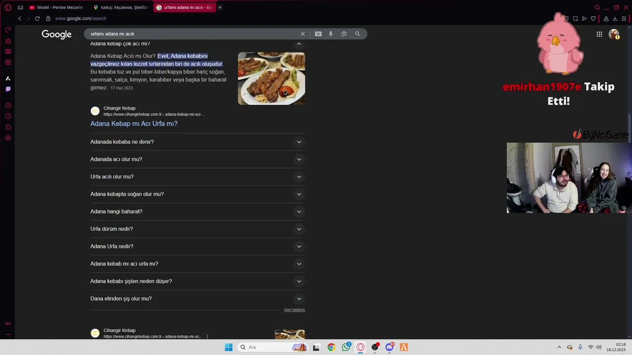
Task: Go back to the previous page
Action: point(20,18)
